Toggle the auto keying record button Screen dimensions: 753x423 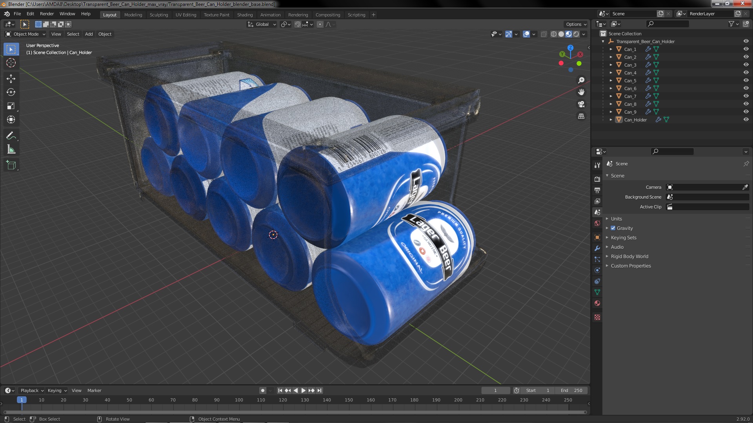[263, 390]
